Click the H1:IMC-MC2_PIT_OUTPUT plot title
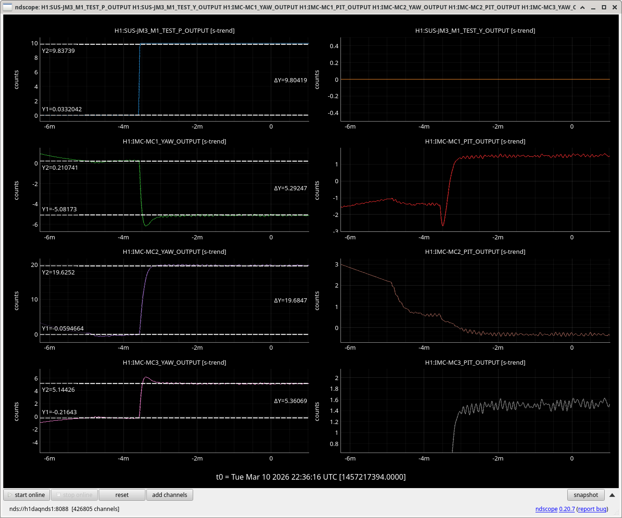This screenshot has height=518, width=622. [475, 252]
